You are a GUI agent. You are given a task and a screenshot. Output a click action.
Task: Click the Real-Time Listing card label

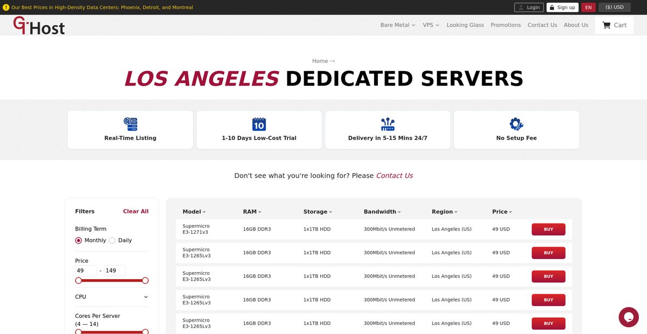pyautogui.click(x=130, y=138)
